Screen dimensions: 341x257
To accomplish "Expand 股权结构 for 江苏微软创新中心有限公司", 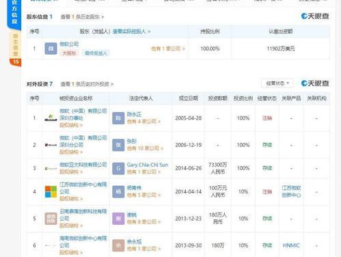I will point(71,199).
